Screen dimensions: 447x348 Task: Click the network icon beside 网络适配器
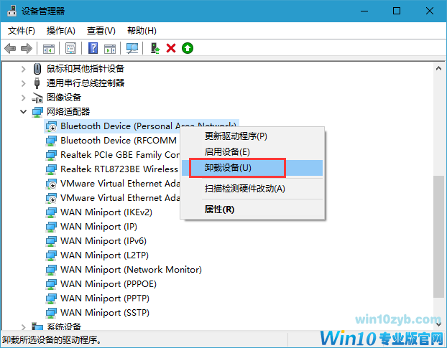coord(37,112)
